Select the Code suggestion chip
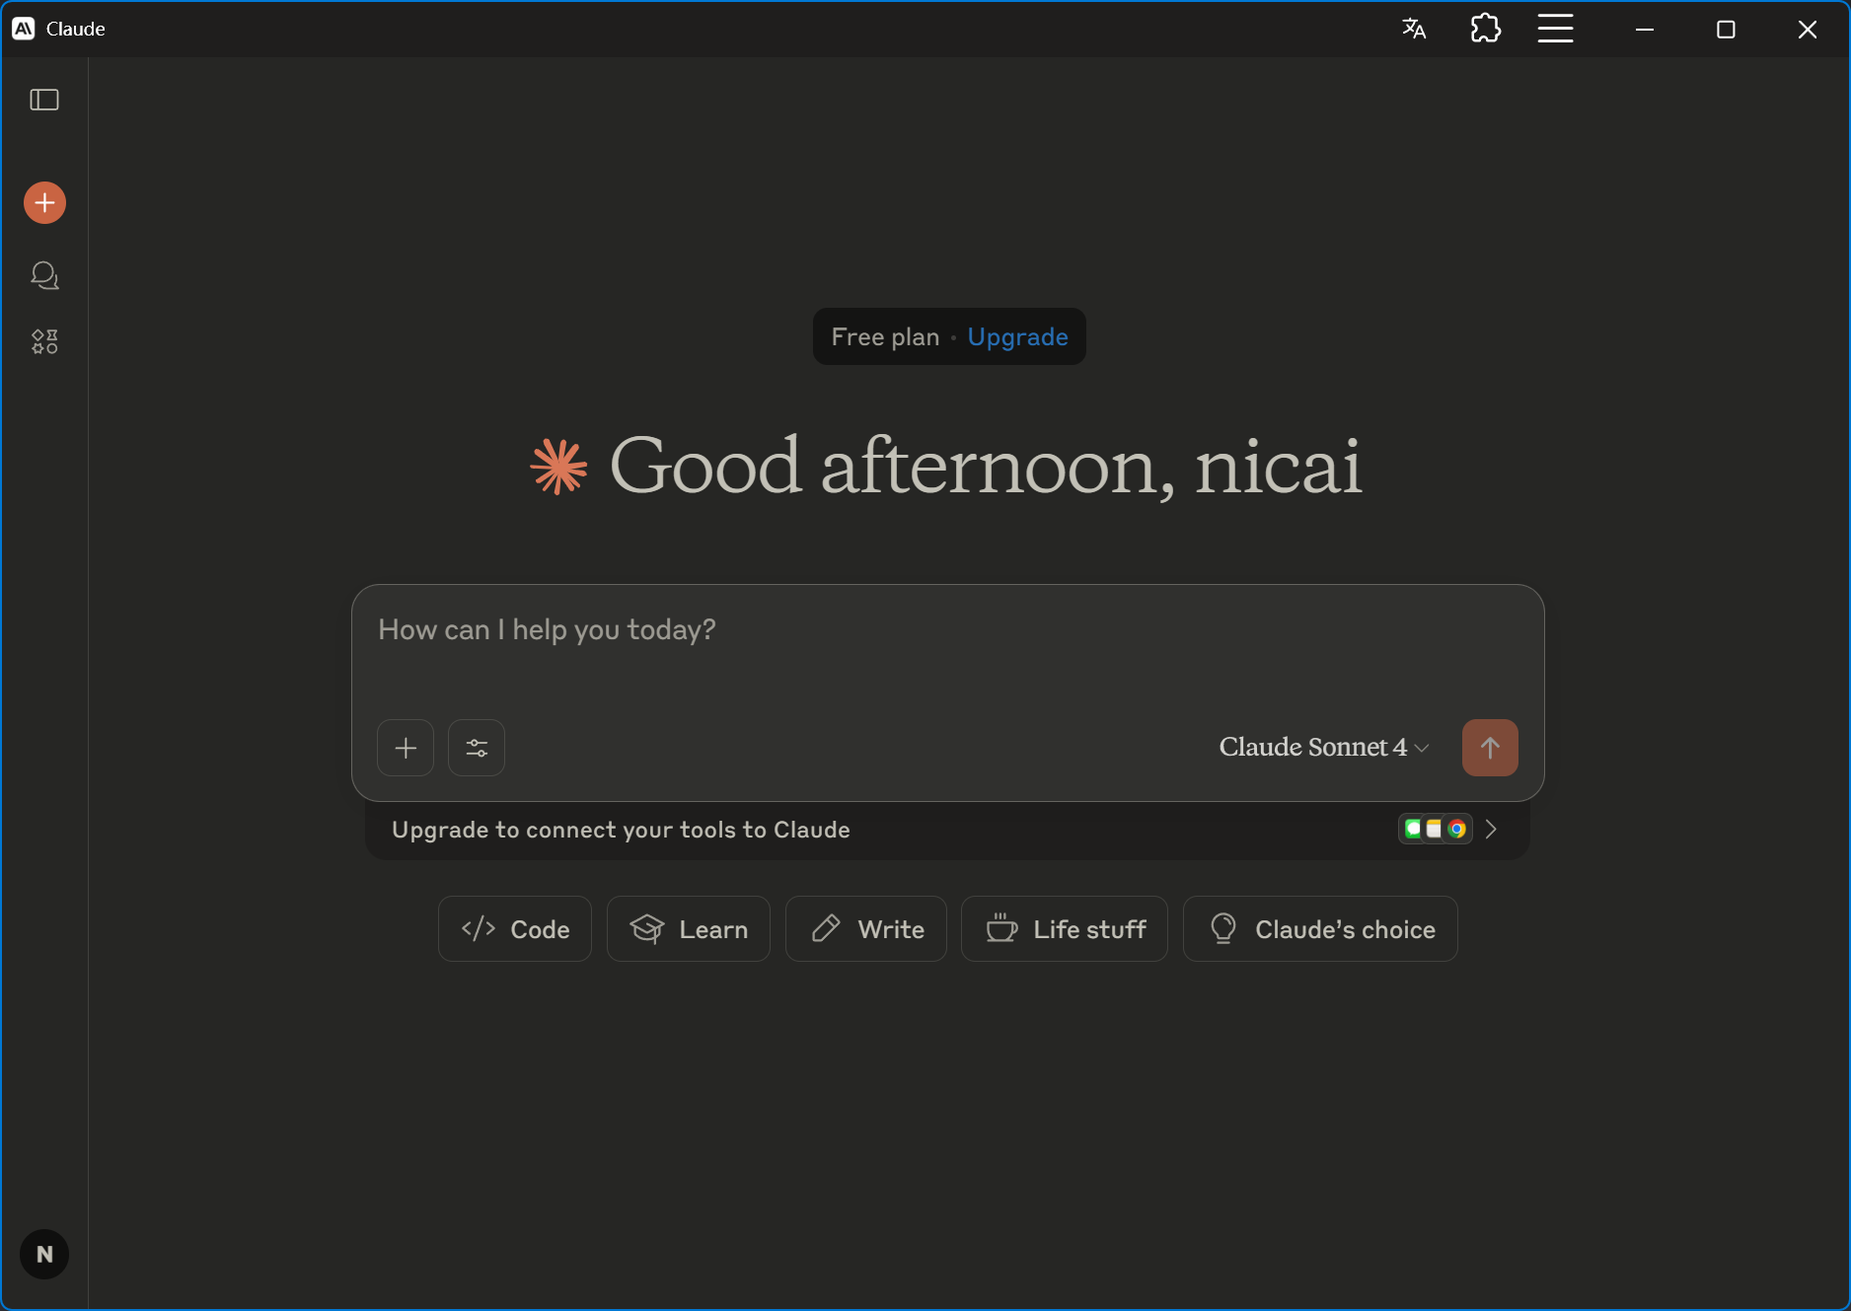The height and width of the screenshot is (1311, 1851). coord(515,929)
